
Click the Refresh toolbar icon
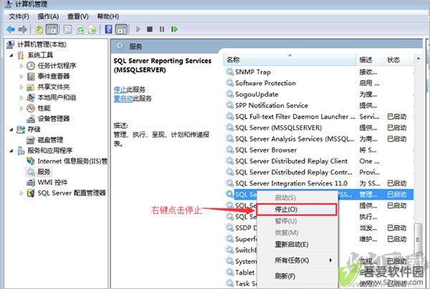pos(80,29)
